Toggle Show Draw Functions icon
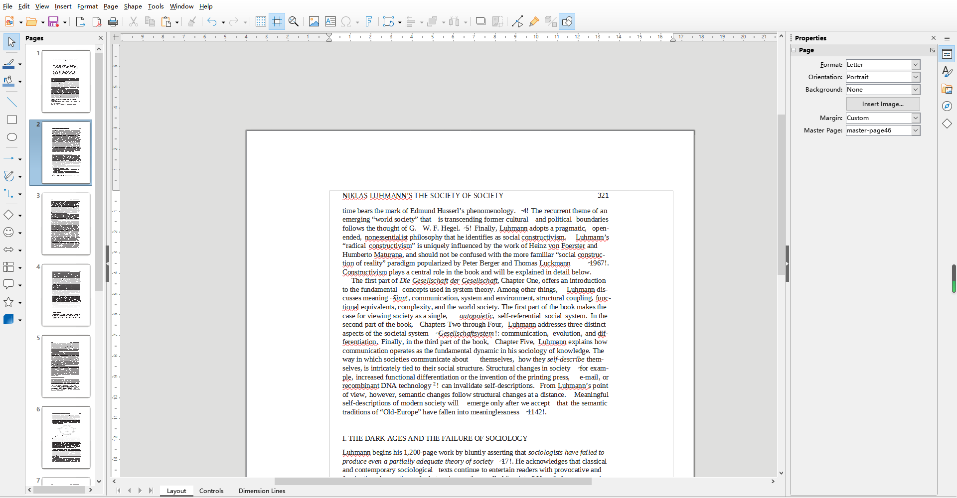957x498 pixels. 567,21
